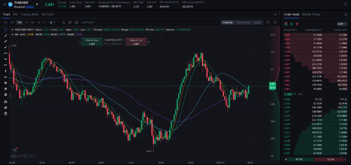Click the green 47.5% buy ratio bar

pyautogui.click(x=301, y=160)
